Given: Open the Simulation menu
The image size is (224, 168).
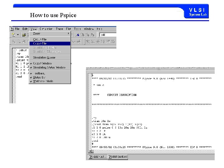Looking at the screenshot, I should coord(46,29).
